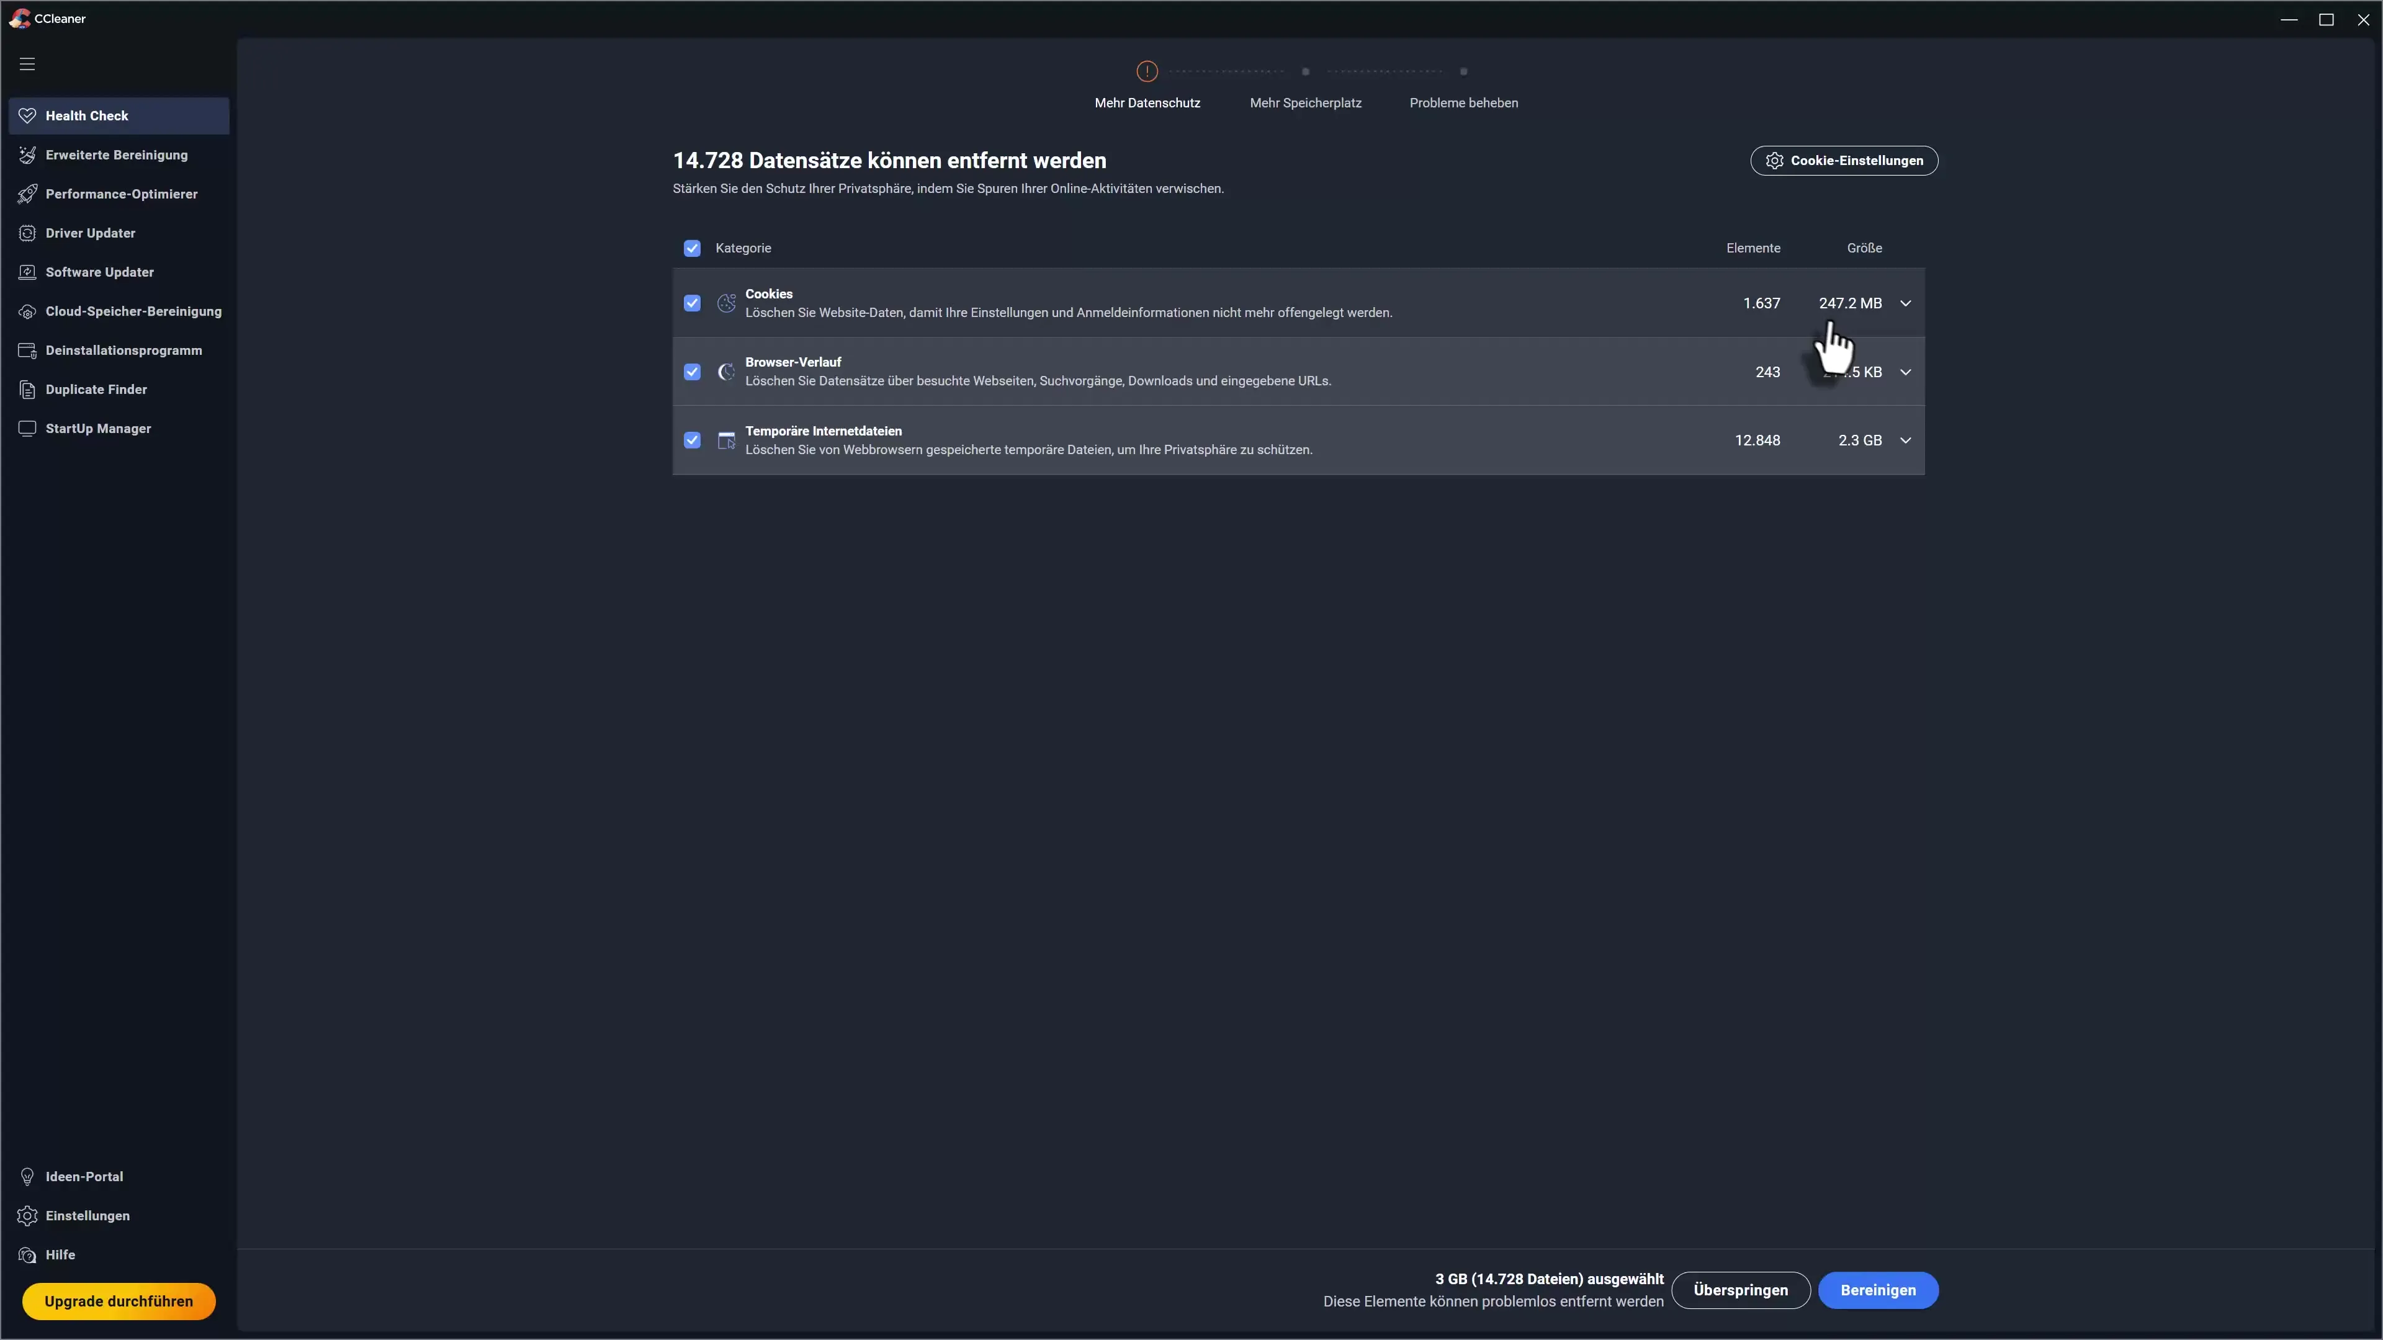This screenshot has width=2383, height=1340.
Task: Click the cookie icon next to Cookies
Action: pyautogui.click(x=726, y=303)
